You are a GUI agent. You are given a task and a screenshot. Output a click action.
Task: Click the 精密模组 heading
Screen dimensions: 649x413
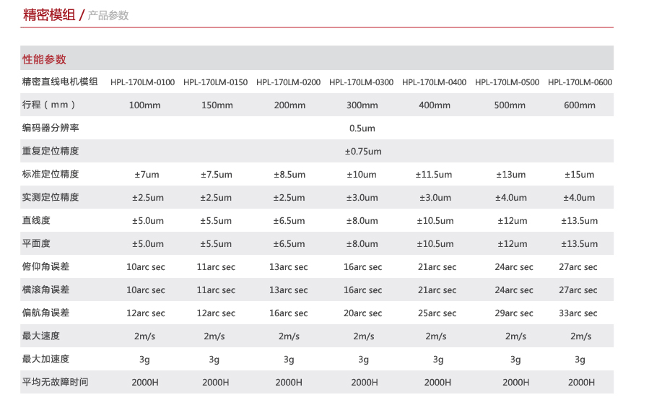pyautogui.click(x=49, y=15)
